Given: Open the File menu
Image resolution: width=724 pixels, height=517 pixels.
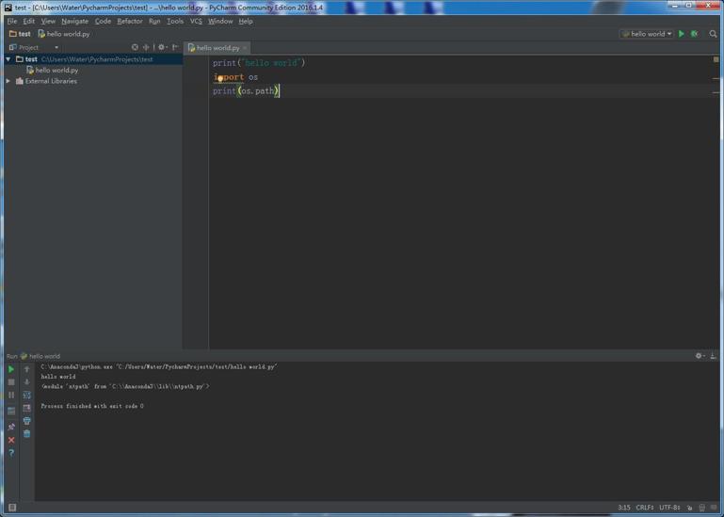Looking at the screenshot, I should [x=12, y=22].
